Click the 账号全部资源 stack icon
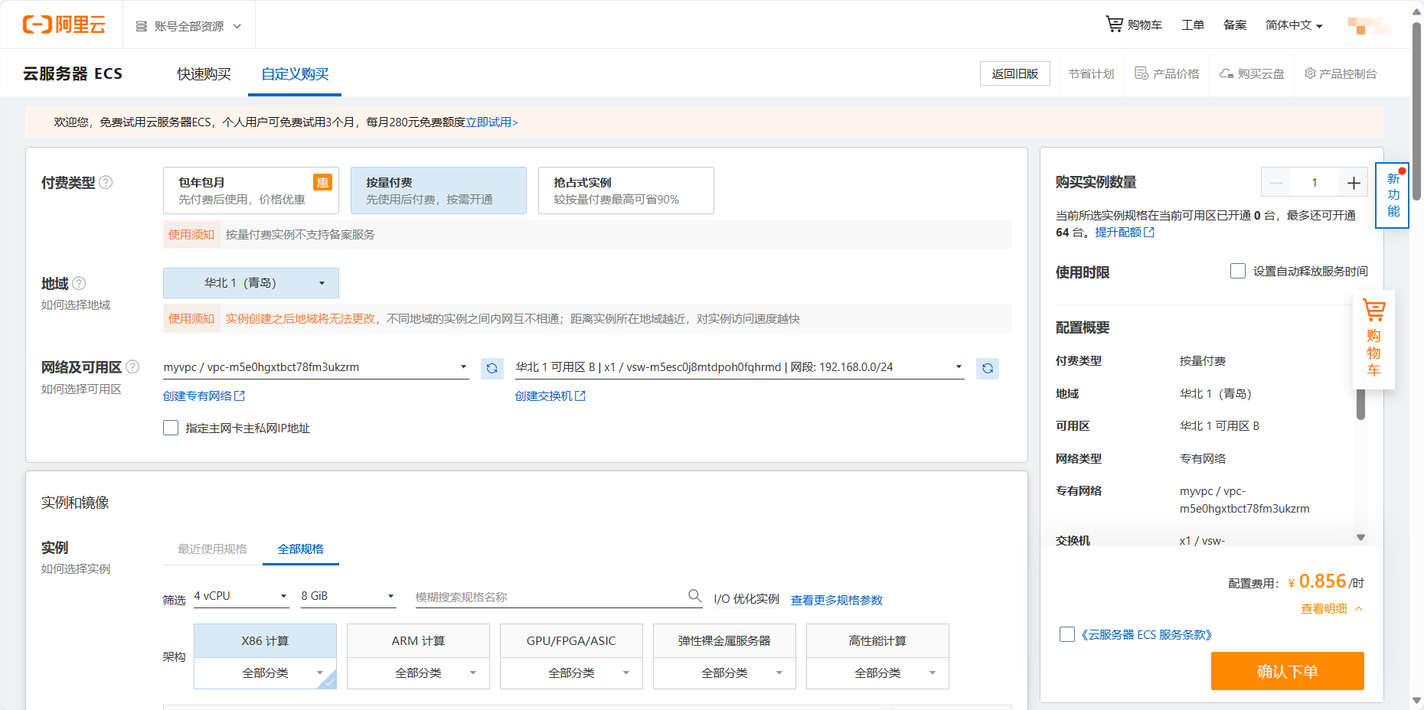Image resolution: width=1424 pixels, height=710 pixels. point(141,26)
